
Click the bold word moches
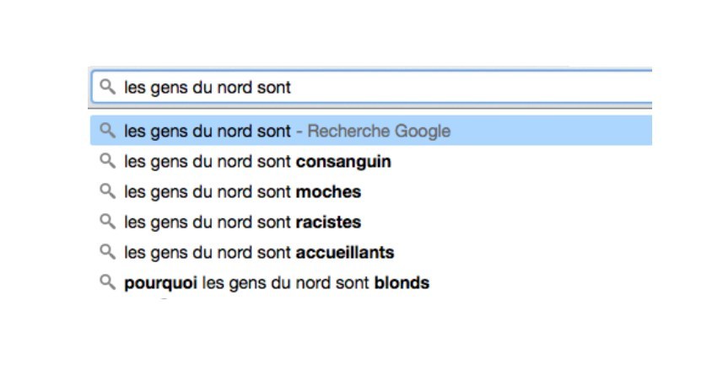[x=328, y=191]
